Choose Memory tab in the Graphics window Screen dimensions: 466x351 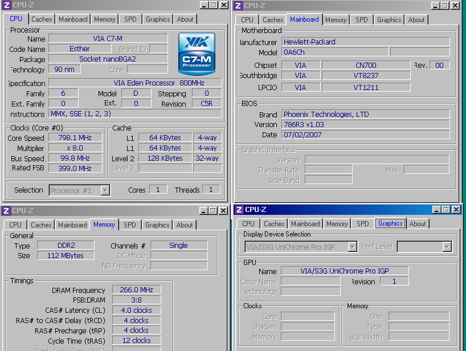337,224
